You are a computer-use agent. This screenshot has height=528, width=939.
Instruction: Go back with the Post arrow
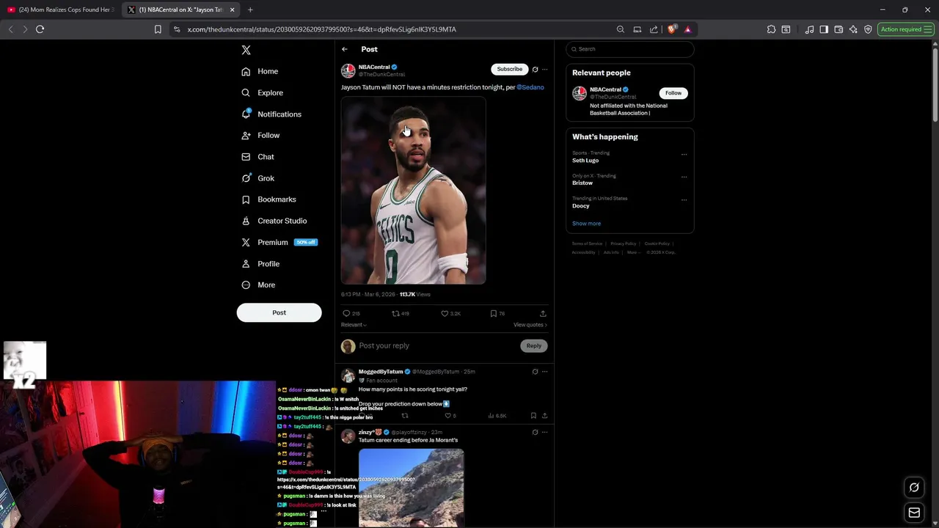(345, 49)
